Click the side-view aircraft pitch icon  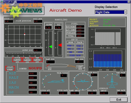tap(56, 81)
